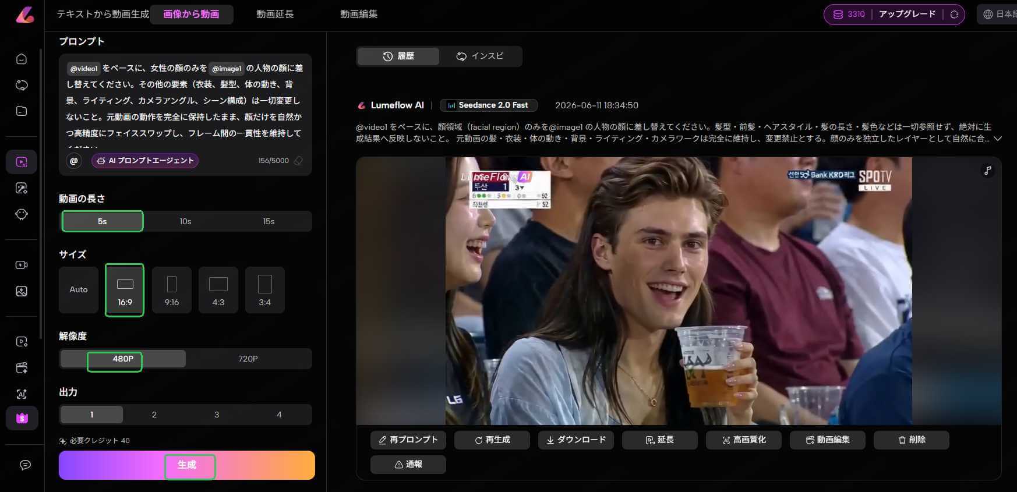This screenshot has height=492, width=1017.
Task: Set output count to 4
Action: pos(279,415)
